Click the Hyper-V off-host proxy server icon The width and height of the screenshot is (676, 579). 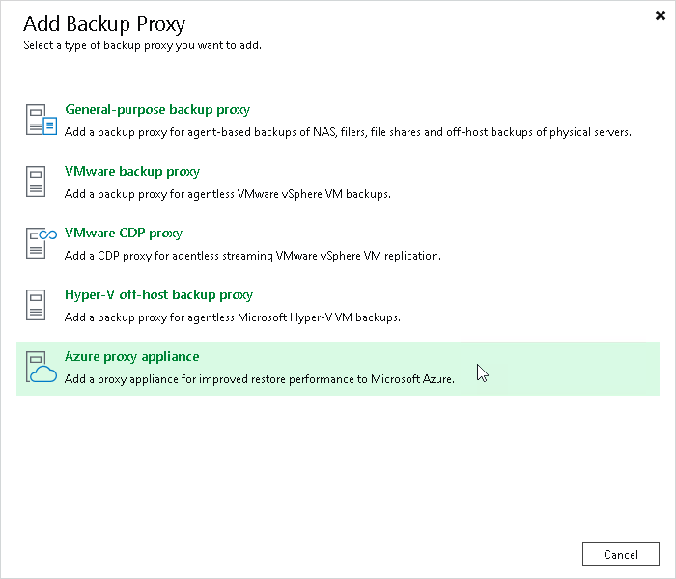(36, 305)
